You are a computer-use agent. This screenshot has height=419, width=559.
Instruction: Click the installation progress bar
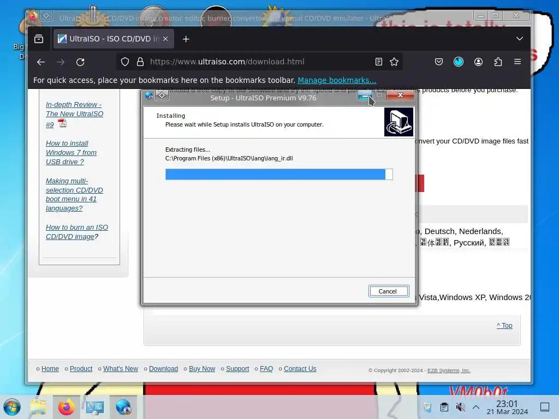click(279, 174)
